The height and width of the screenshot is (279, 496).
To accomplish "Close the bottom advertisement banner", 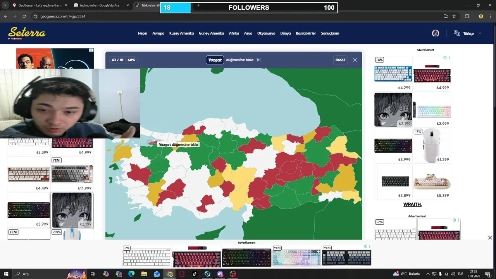I will (x=490, y=238).
